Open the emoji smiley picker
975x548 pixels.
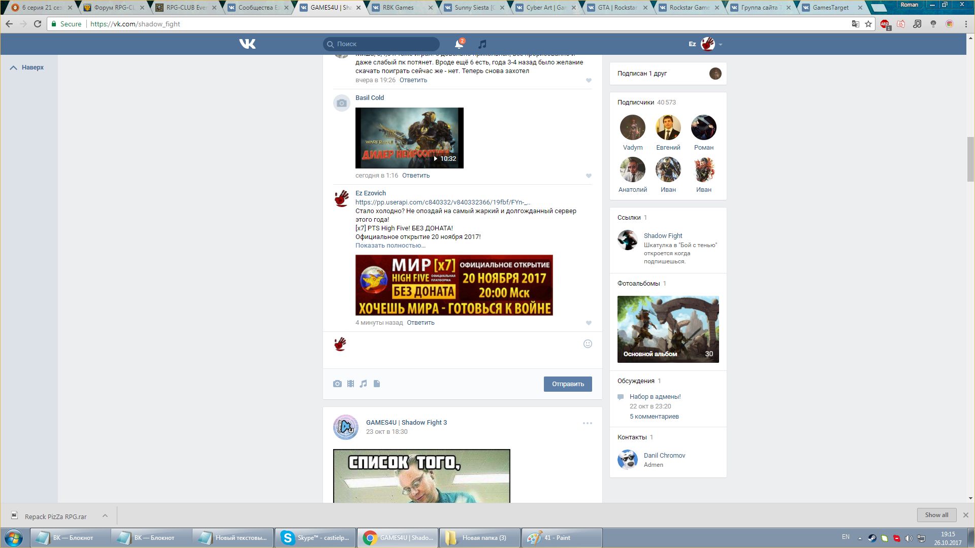click(x=588, y=344)
